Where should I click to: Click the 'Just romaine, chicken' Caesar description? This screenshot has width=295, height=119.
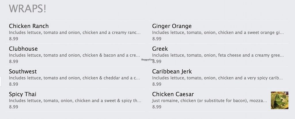[x=210, y=101]
